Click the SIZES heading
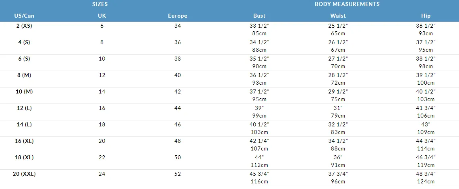 pos(100,4)
